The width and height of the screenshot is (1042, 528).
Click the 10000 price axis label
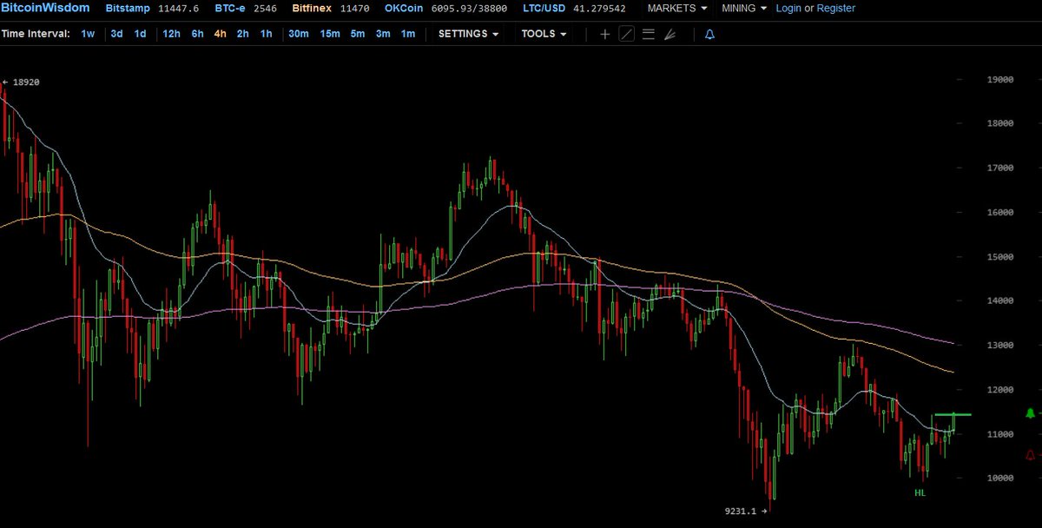click(1000, 478)
